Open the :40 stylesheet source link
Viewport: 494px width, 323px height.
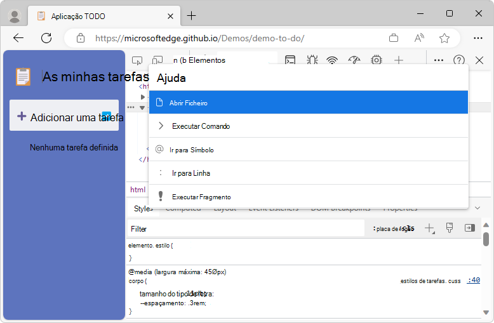point(473,280)
